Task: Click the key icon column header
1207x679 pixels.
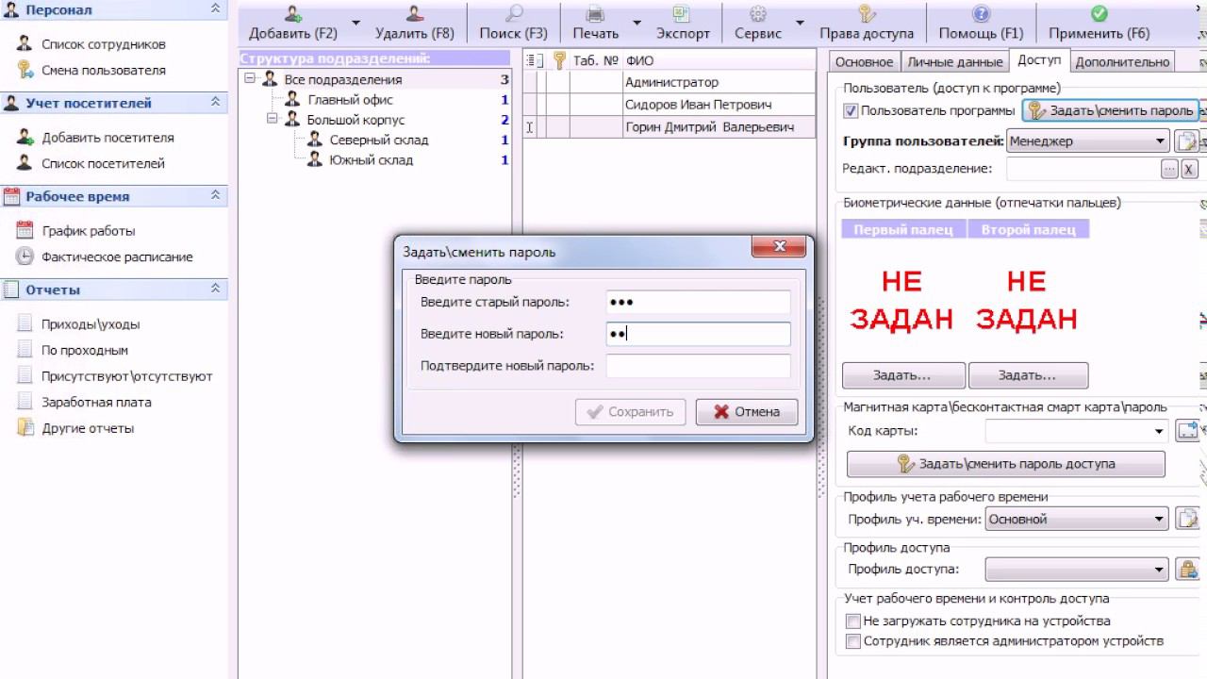Action: click(559, 60)
